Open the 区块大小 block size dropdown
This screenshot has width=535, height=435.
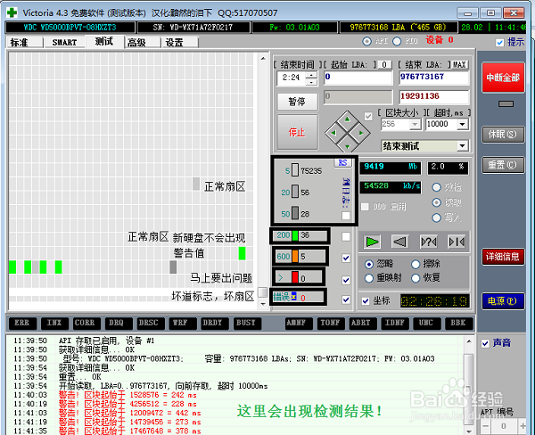414,125
